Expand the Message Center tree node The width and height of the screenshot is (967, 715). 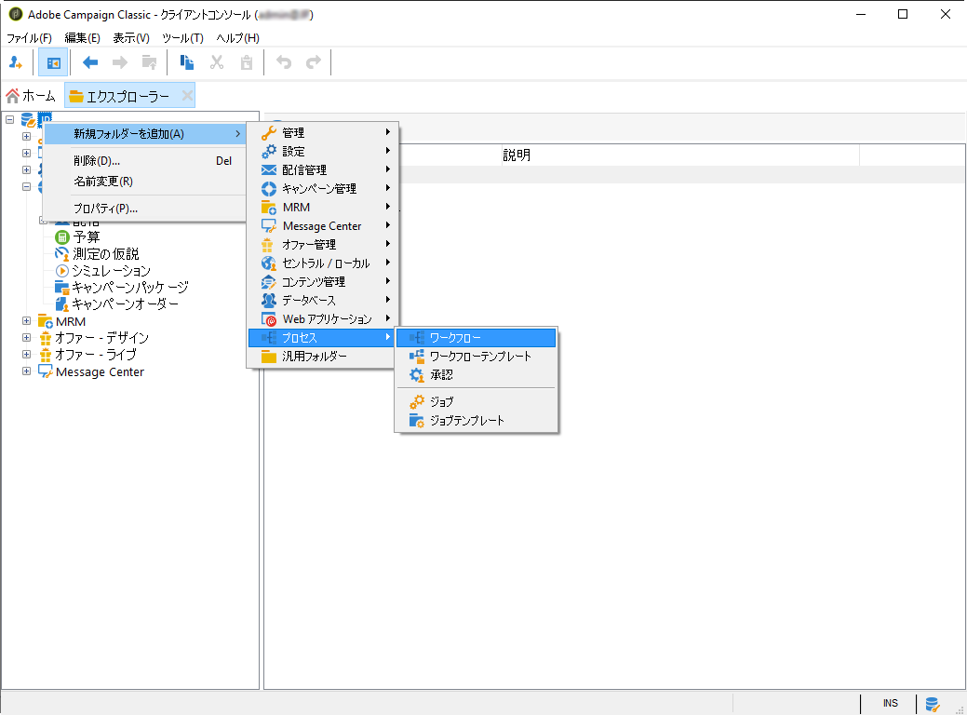26,371
